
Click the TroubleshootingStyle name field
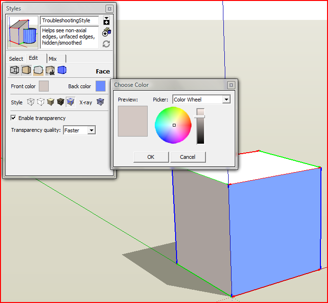tap(69, 21)
